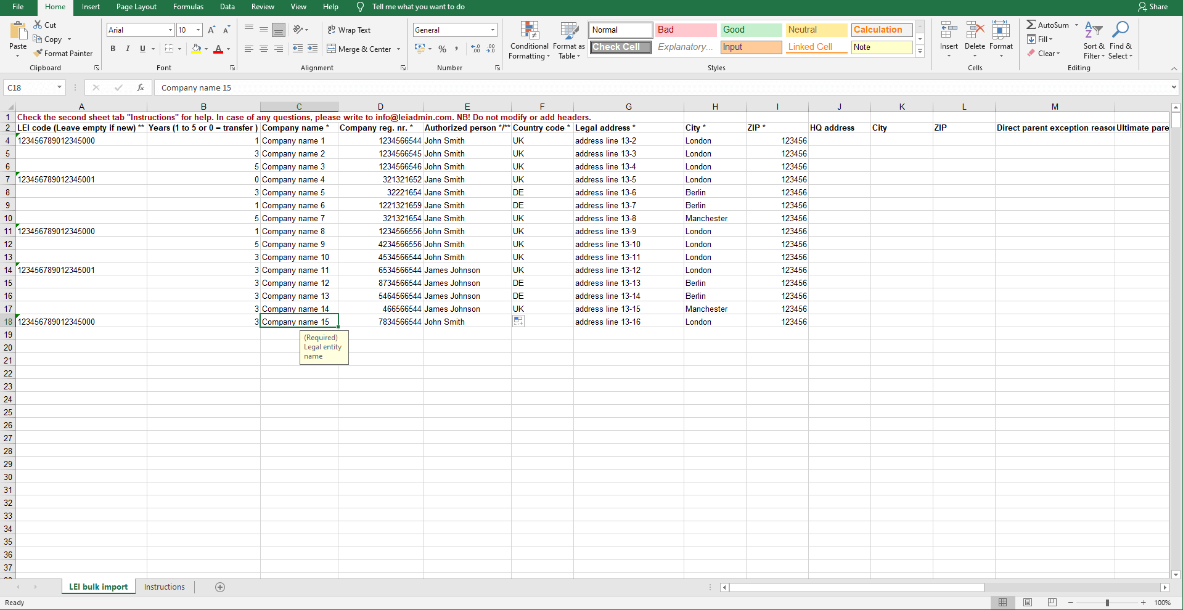Screen dimensions: 1183x610
Task: Apply the yellow fill color bucket
Action: tap(196, 49)
